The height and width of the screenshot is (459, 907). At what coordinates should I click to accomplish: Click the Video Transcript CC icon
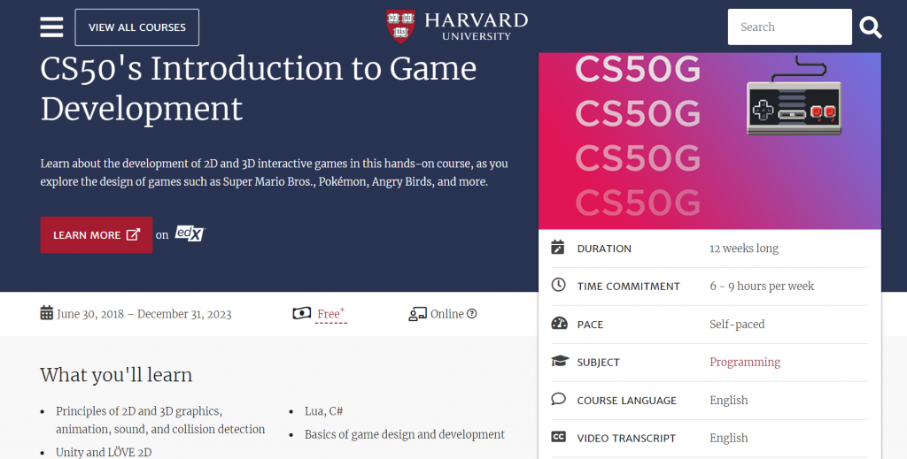pyautogui.click(x=558, y=438)
